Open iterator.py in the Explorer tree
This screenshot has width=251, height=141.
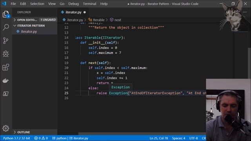point(35,31)
